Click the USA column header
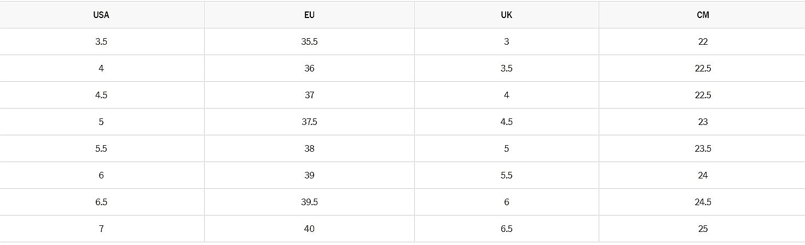The width and height of the screenshot is (805, 245). pyautogui.click(x=101, y=15)
